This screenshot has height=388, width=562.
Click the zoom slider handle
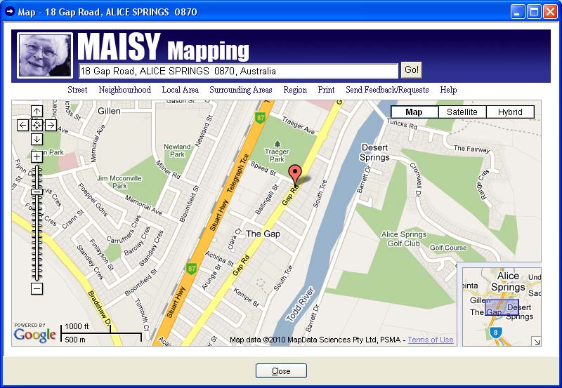click(x=37, y=192)
